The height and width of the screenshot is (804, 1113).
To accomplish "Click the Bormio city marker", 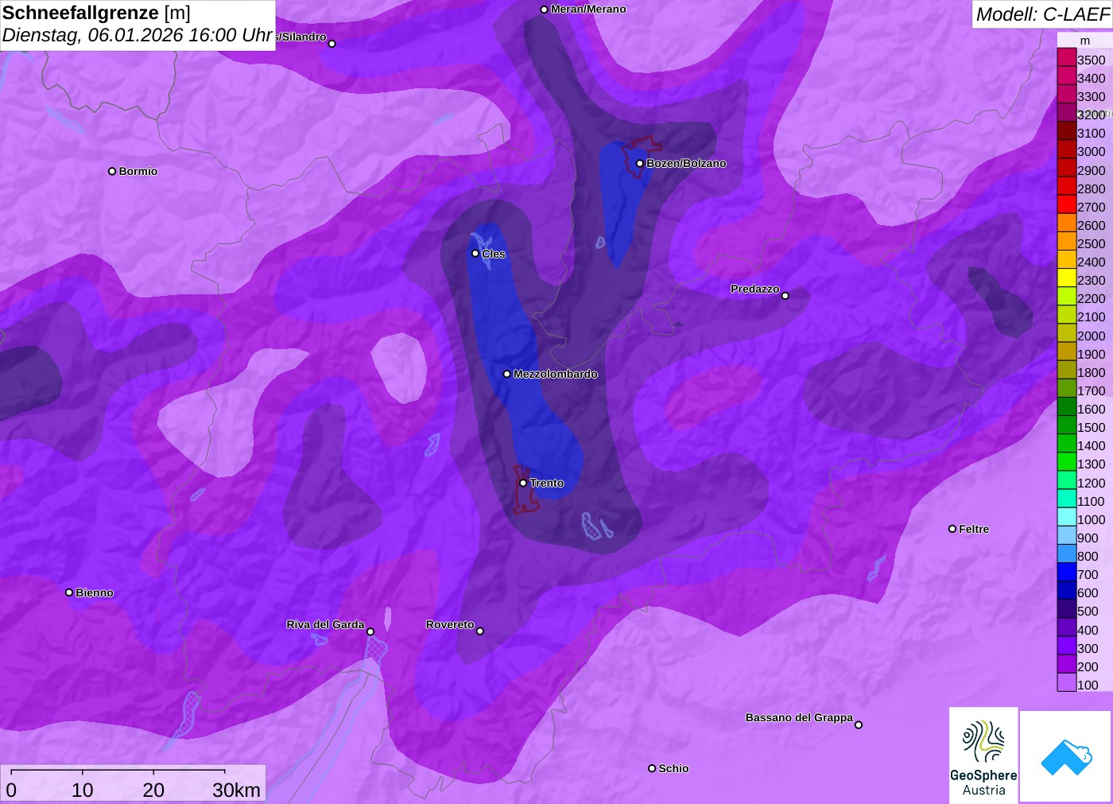I will pyautogui.click(x=112, y=171).
